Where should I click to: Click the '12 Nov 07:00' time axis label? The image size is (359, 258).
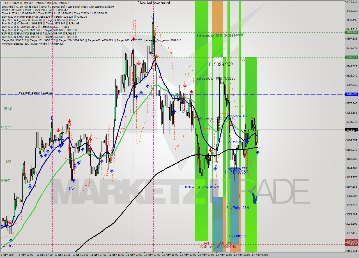click(x=152, y=255)
